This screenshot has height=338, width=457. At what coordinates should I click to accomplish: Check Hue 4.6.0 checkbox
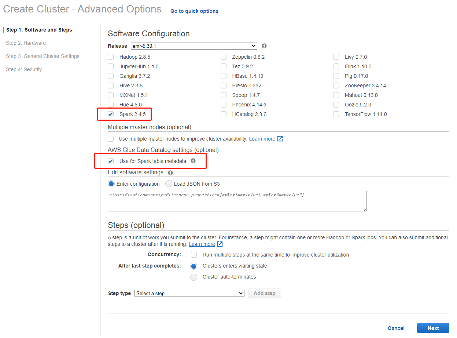(111, 105)
